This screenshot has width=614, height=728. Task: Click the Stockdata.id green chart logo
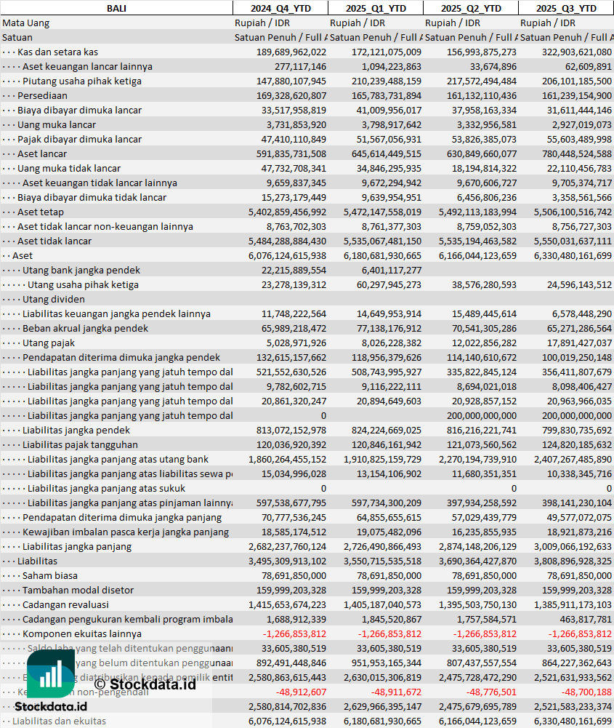pos(51,673)
